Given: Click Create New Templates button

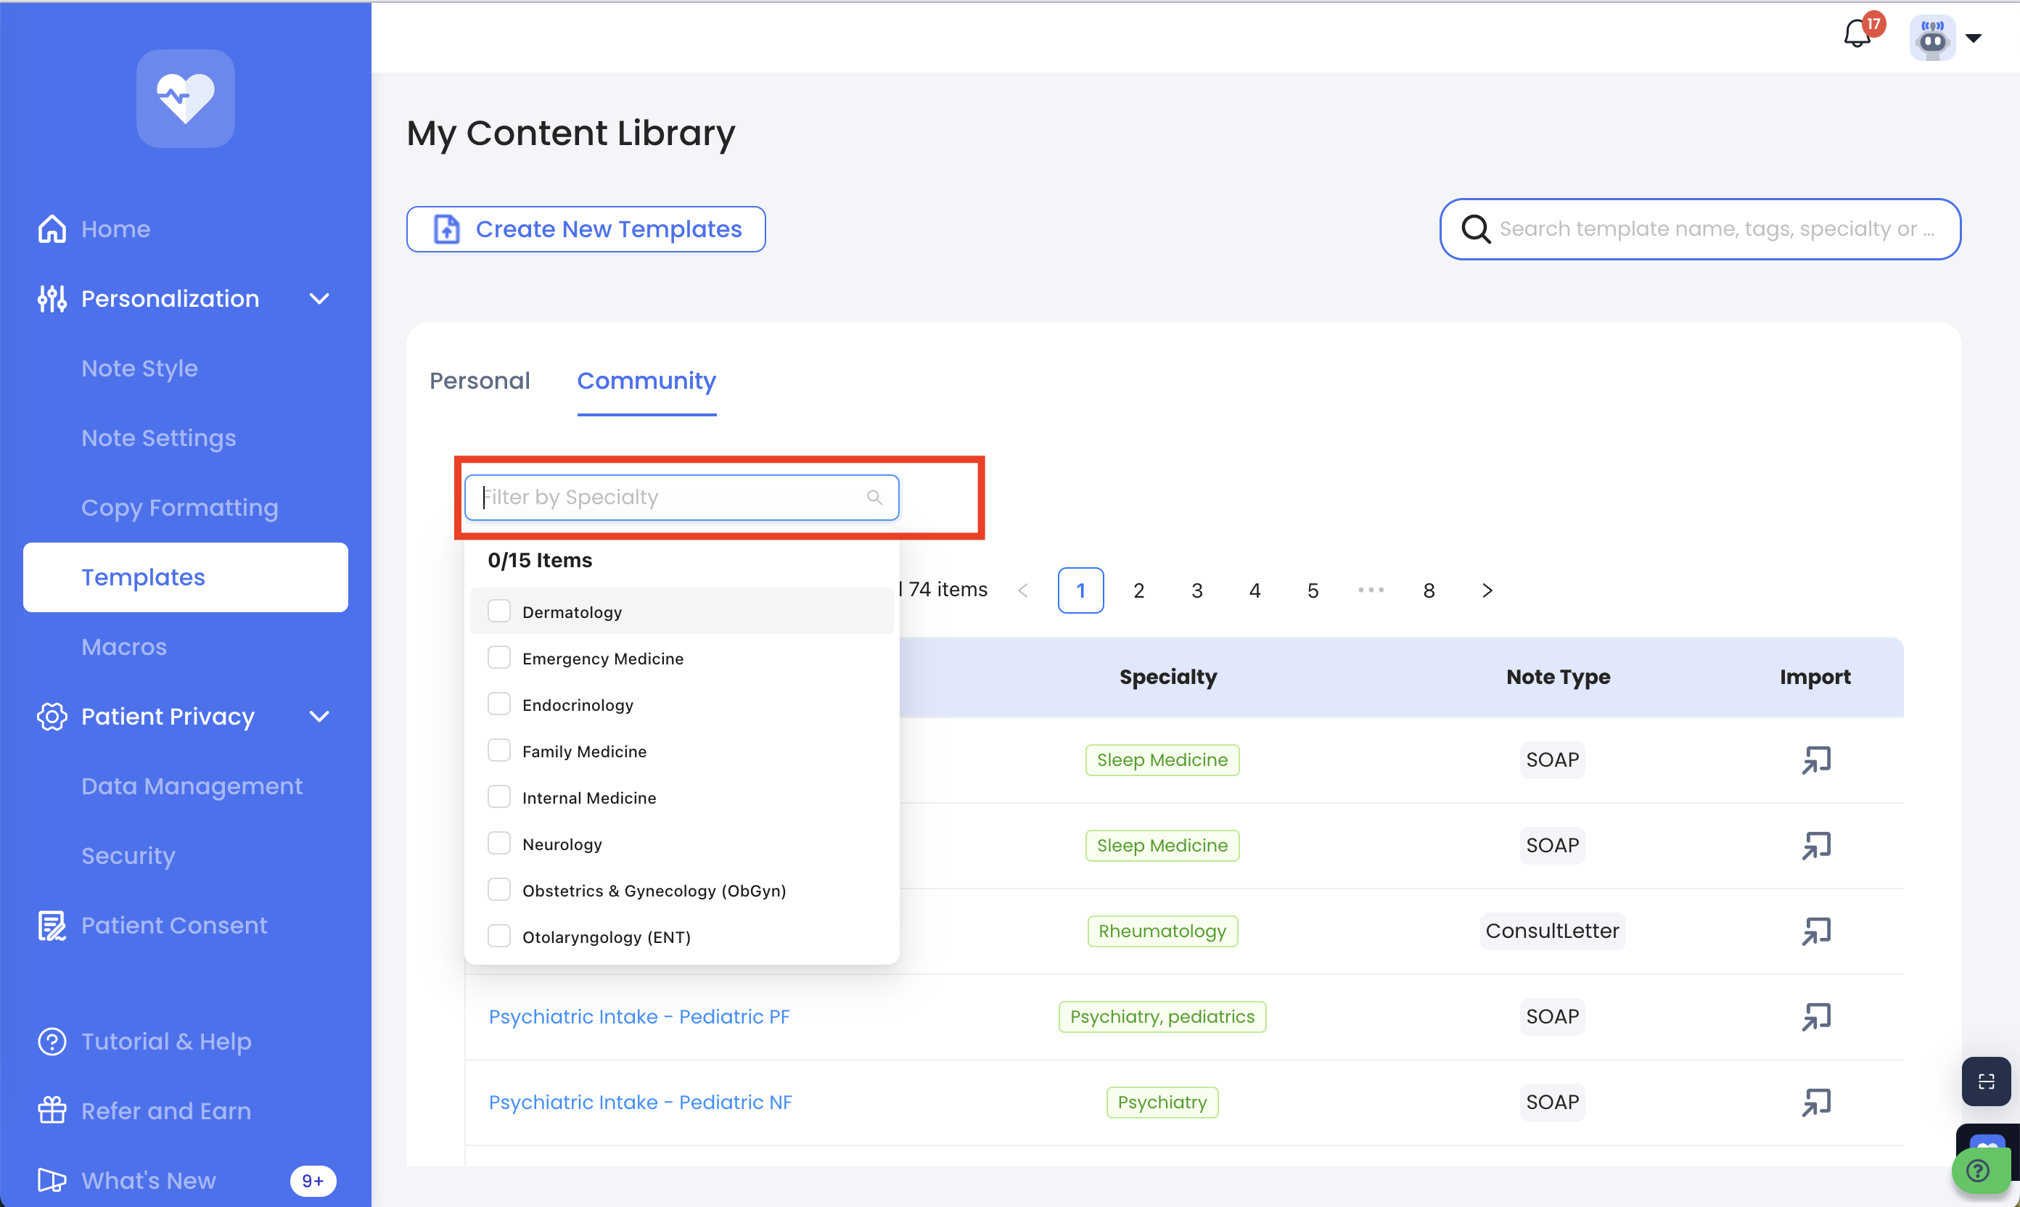Looking at the screenshot, I should click(586, 229).
